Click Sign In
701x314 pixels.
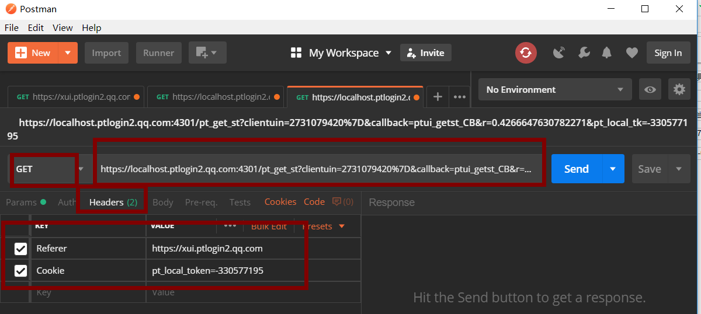click(668, 53)
